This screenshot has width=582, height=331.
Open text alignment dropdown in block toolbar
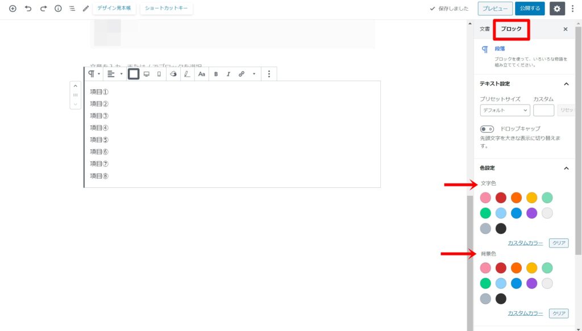click(x=115, y=74)
